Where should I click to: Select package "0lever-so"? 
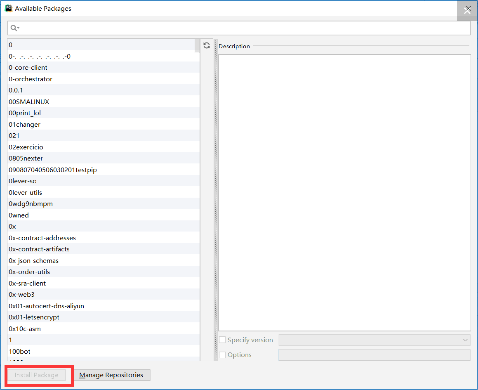point(104,181)
